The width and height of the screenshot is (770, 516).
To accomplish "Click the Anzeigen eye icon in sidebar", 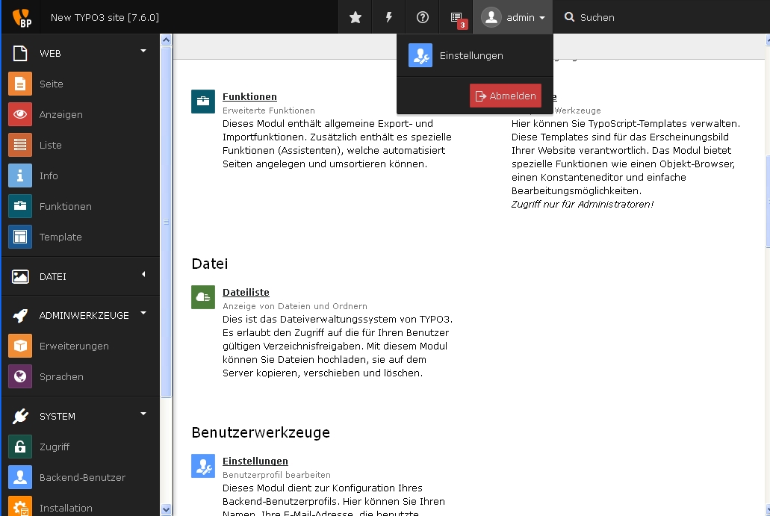I will pyautogui.click(x=20, y=114).
